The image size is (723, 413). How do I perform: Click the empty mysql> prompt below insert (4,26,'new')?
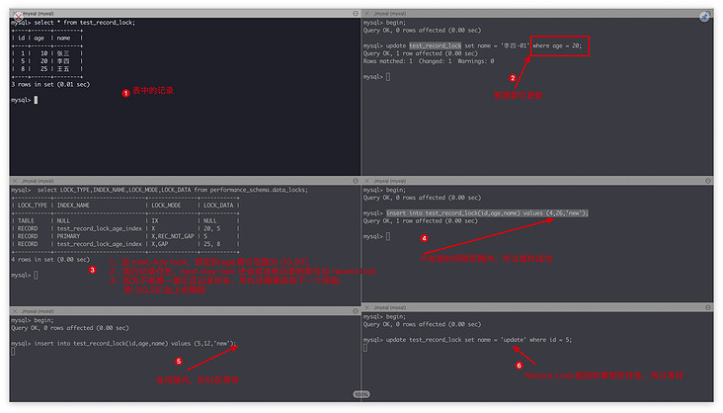[x=376, y=236]
